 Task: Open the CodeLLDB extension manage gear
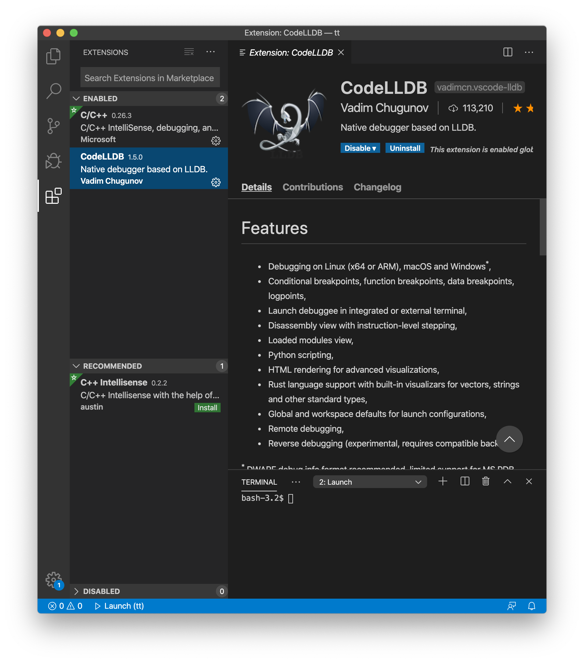tap(216, 182)
